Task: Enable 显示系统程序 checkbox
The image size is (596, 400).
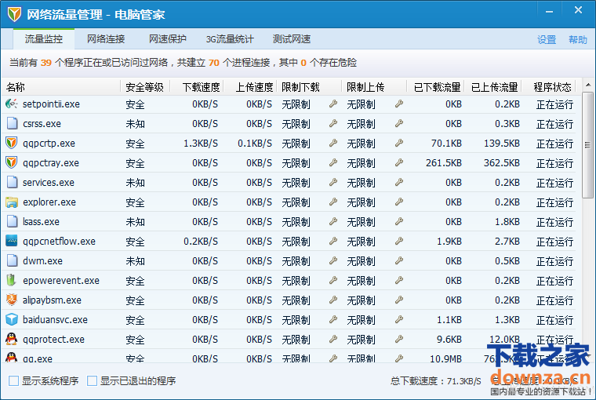Action: (x=13, y=380)
